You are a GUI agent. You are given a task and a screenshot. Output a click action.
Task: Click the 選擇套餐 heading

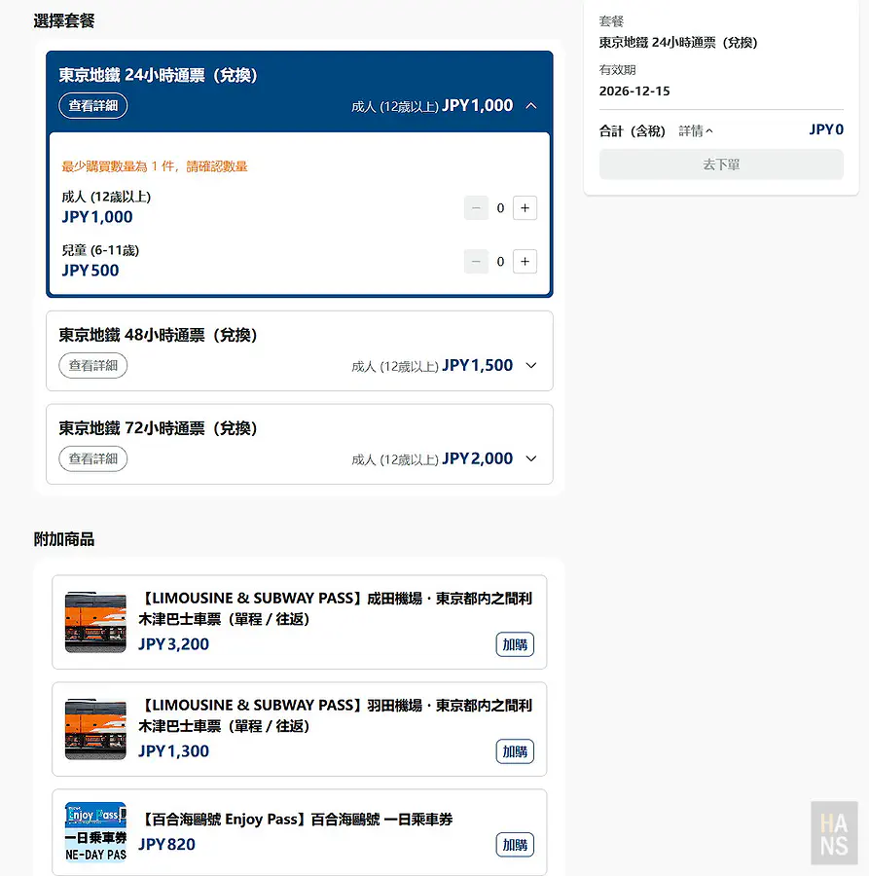(x=63, y=20)
